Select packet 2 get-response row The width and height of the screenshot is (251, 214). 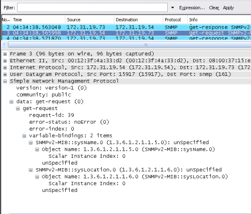point(127,27)
